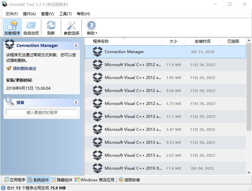The image size is (252, 191).
Task: Click the Uninstall Tool title bar app icon
Action: point(5,4)
